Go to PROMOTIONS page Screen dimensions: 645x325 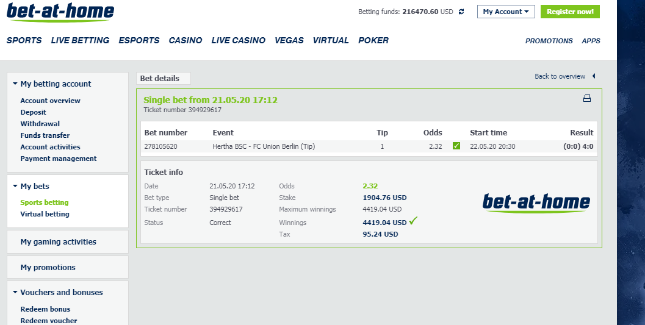(x=549, y=41)
